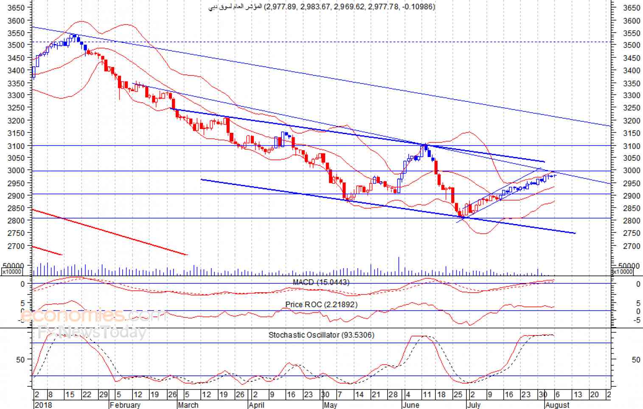Click date label 7 above May

pyautogui.click(x=339, y=395)
